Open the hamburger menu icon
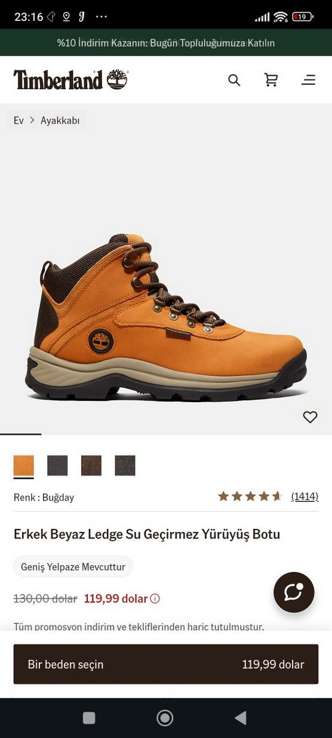 (x=308, y=80)
